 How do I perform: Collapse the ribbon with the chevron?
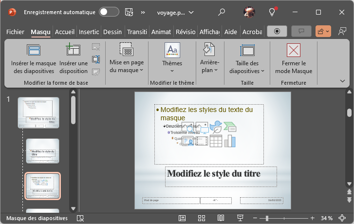point(342,81)
